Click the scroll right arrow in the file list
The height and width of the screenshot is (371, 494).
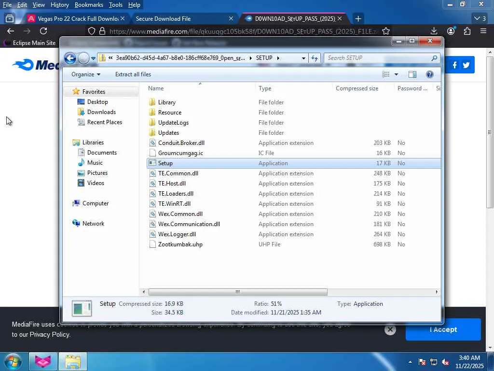(x=437, y=292)
